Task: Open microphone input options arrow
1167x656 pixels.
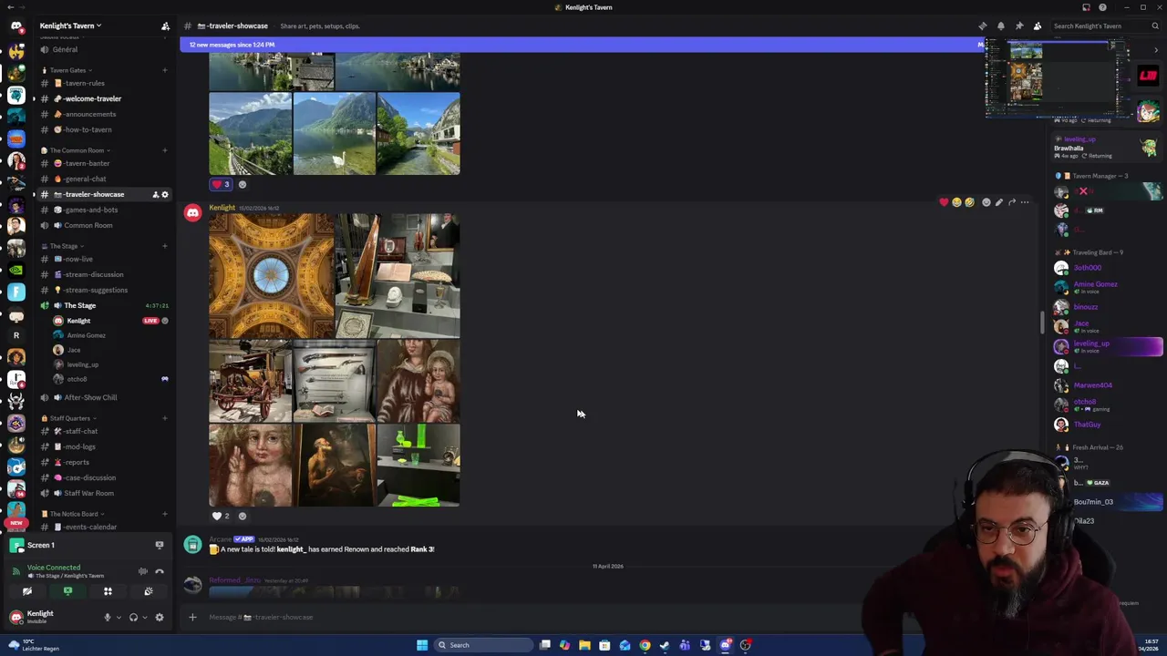Action: [118, 617]
